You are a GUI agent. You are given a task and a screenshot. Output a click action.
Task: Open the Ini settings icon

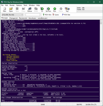pyautogui.click(x=42, y=10)
